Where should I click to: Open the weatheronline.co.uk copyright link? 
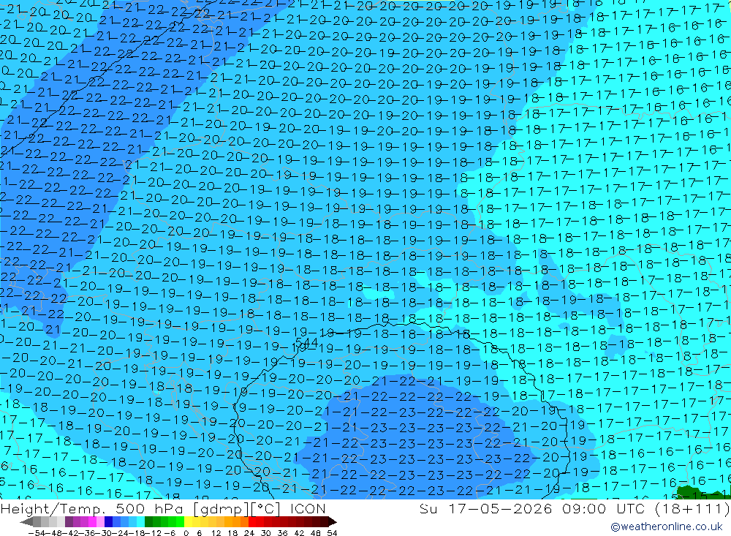coord(667,526)
